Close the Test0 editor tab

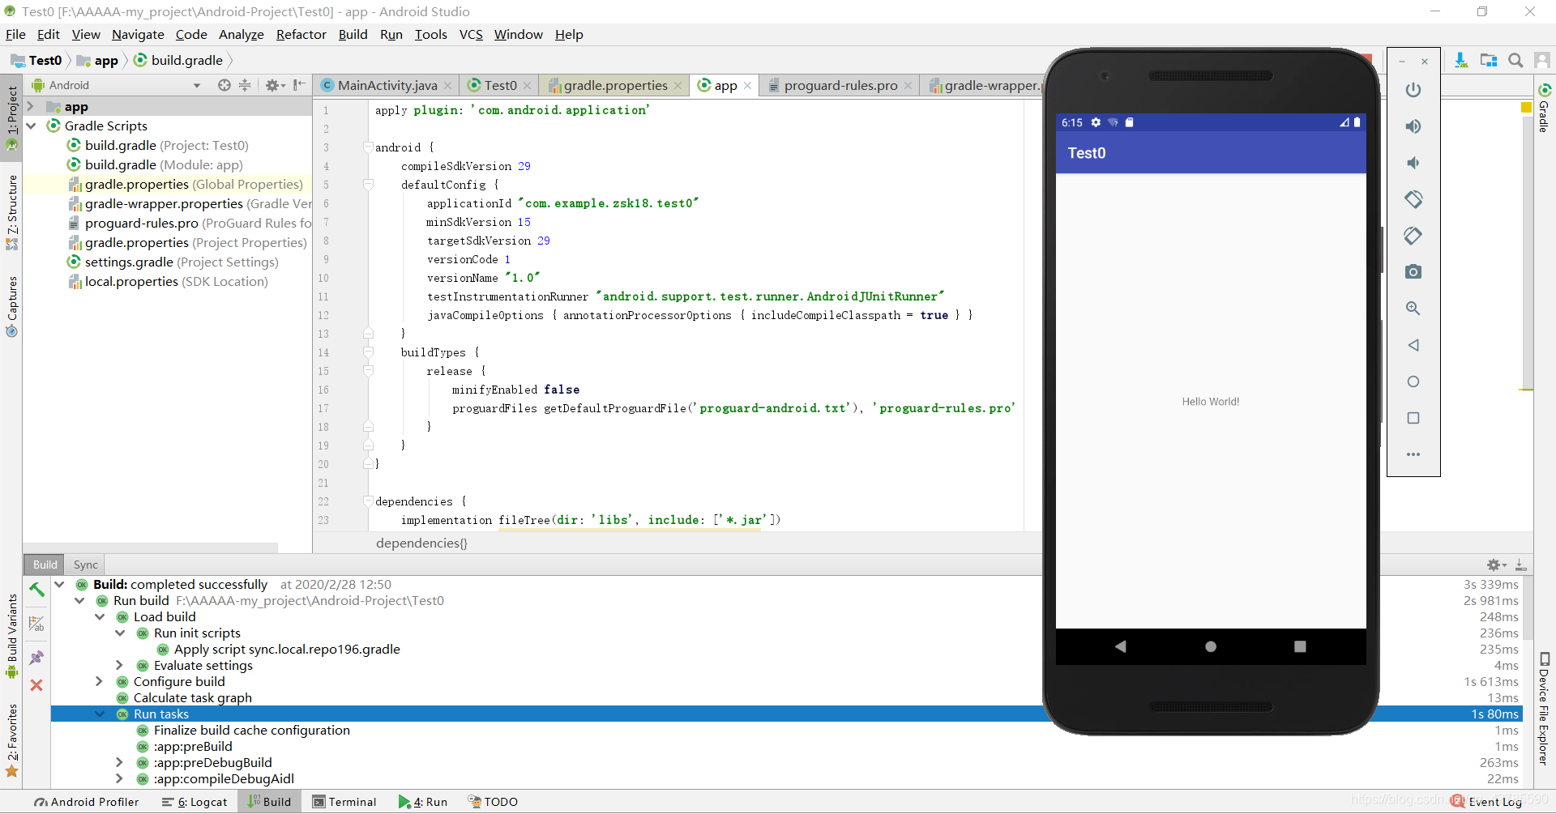(x=528, y=85)
